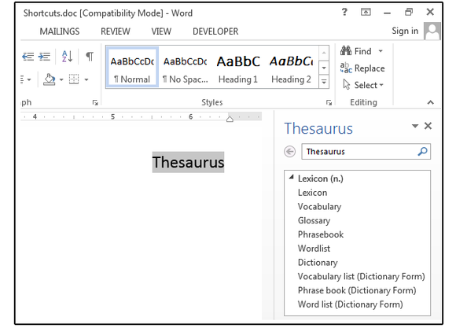Select synonym Wordlist
The image size is (456, 328).
pyautogui.click(x=314, y=249)
